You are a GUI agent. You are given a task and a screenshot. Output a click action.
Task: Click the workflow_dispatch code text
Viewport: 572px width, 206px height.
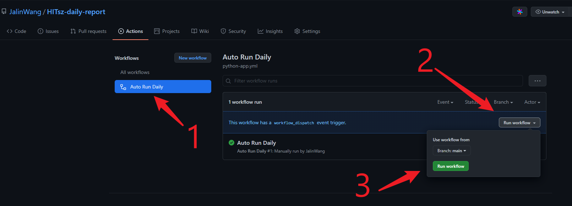tap(294, 123)
